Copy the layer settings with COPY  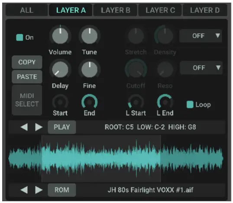pos(27,62)
